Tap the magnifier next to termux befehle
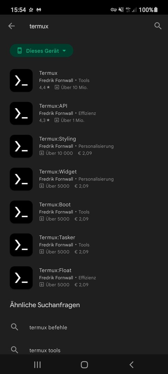The image size is (168, 374). (x=15, y=327)
